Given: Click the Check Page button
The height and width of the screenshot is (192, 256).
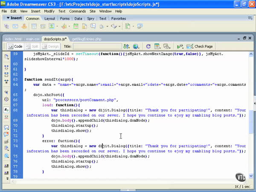Looking at the screenshot, I should click(200, 46).
